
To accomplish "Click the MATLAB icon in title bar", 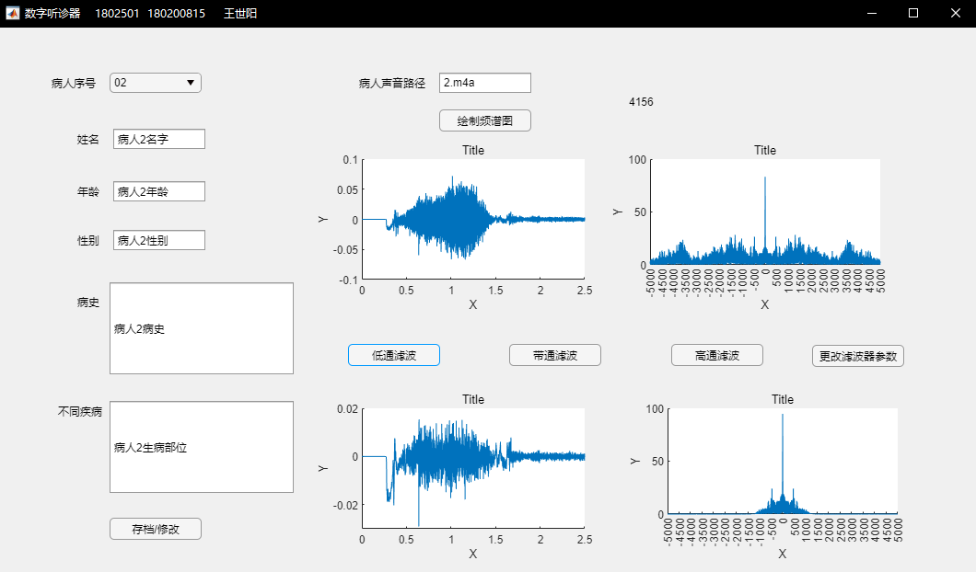I will point(13,13).
